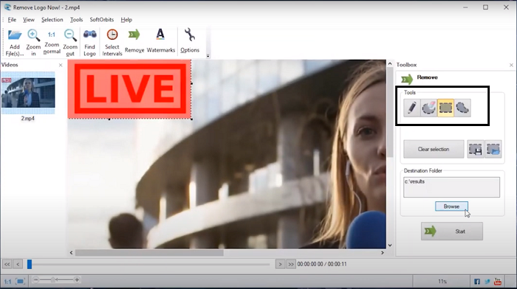Select the pencil marker tool
Screen dimensions: 517x289
412,108
